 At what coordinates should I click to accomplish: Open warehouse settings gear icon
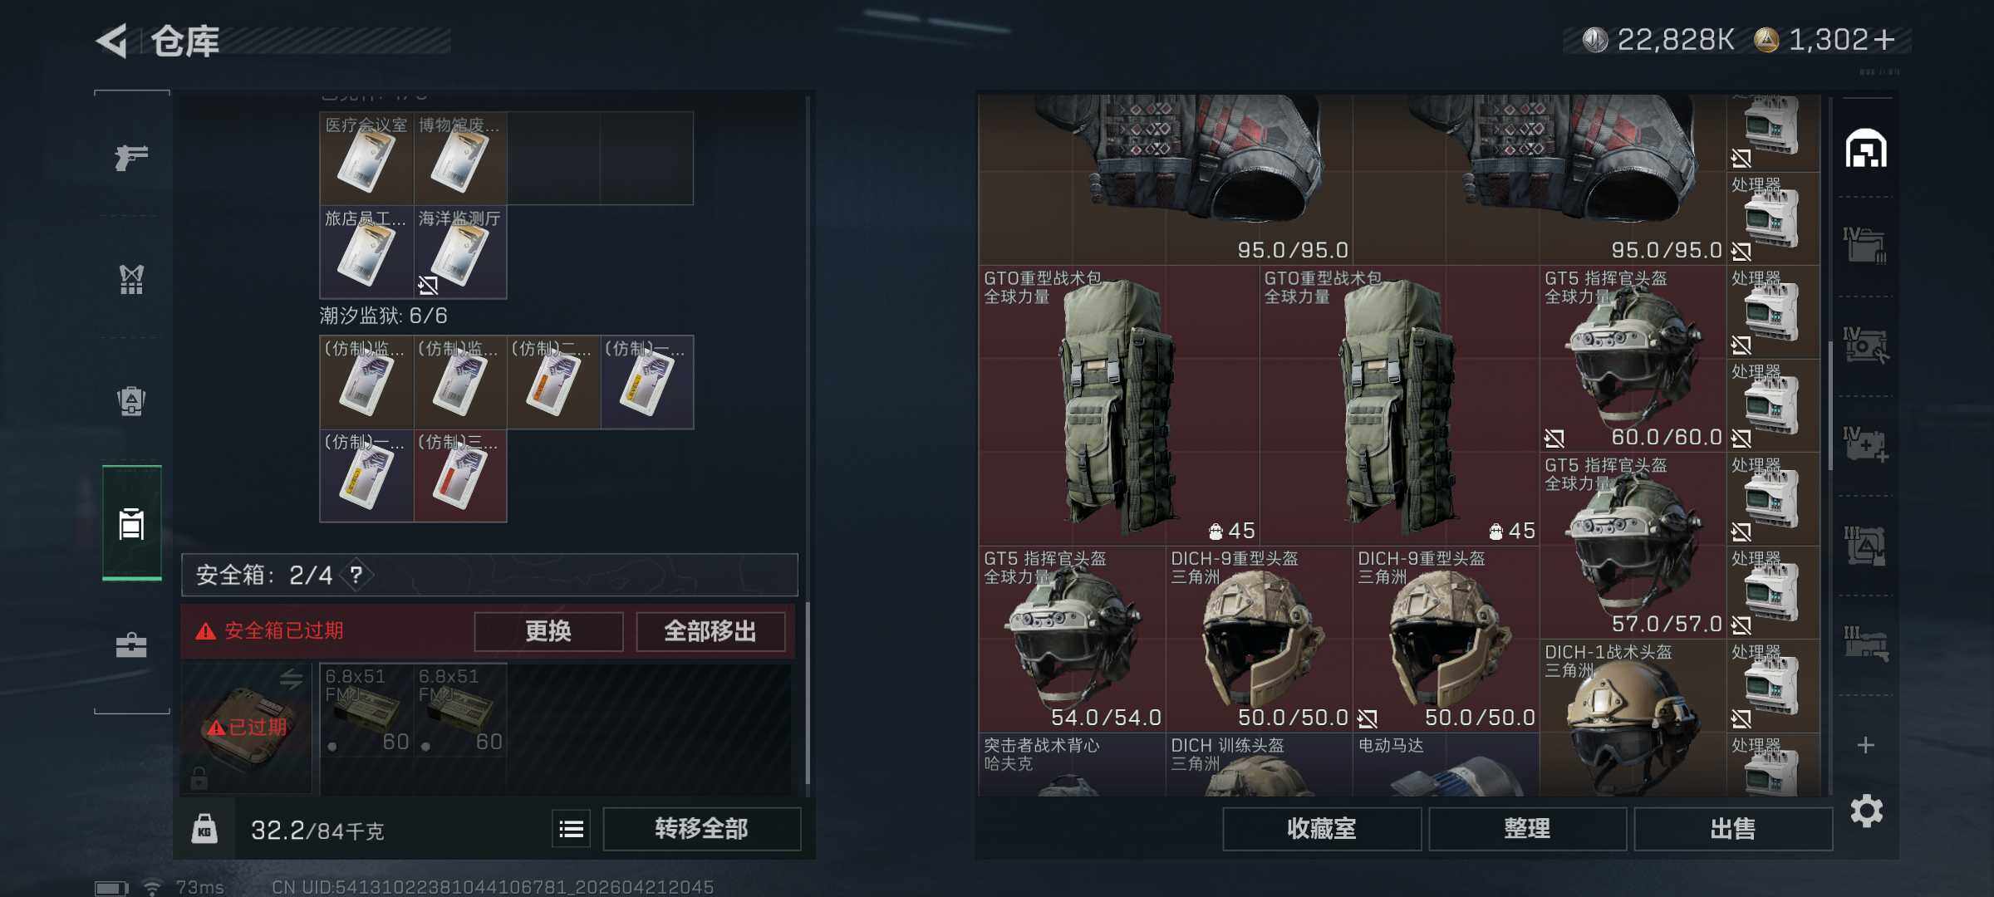[x=1866, y=811]
